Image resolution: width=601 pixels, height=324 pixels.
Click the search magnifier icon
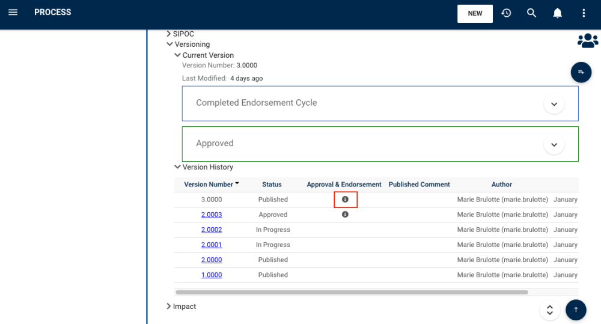click(x=531, y=13)
